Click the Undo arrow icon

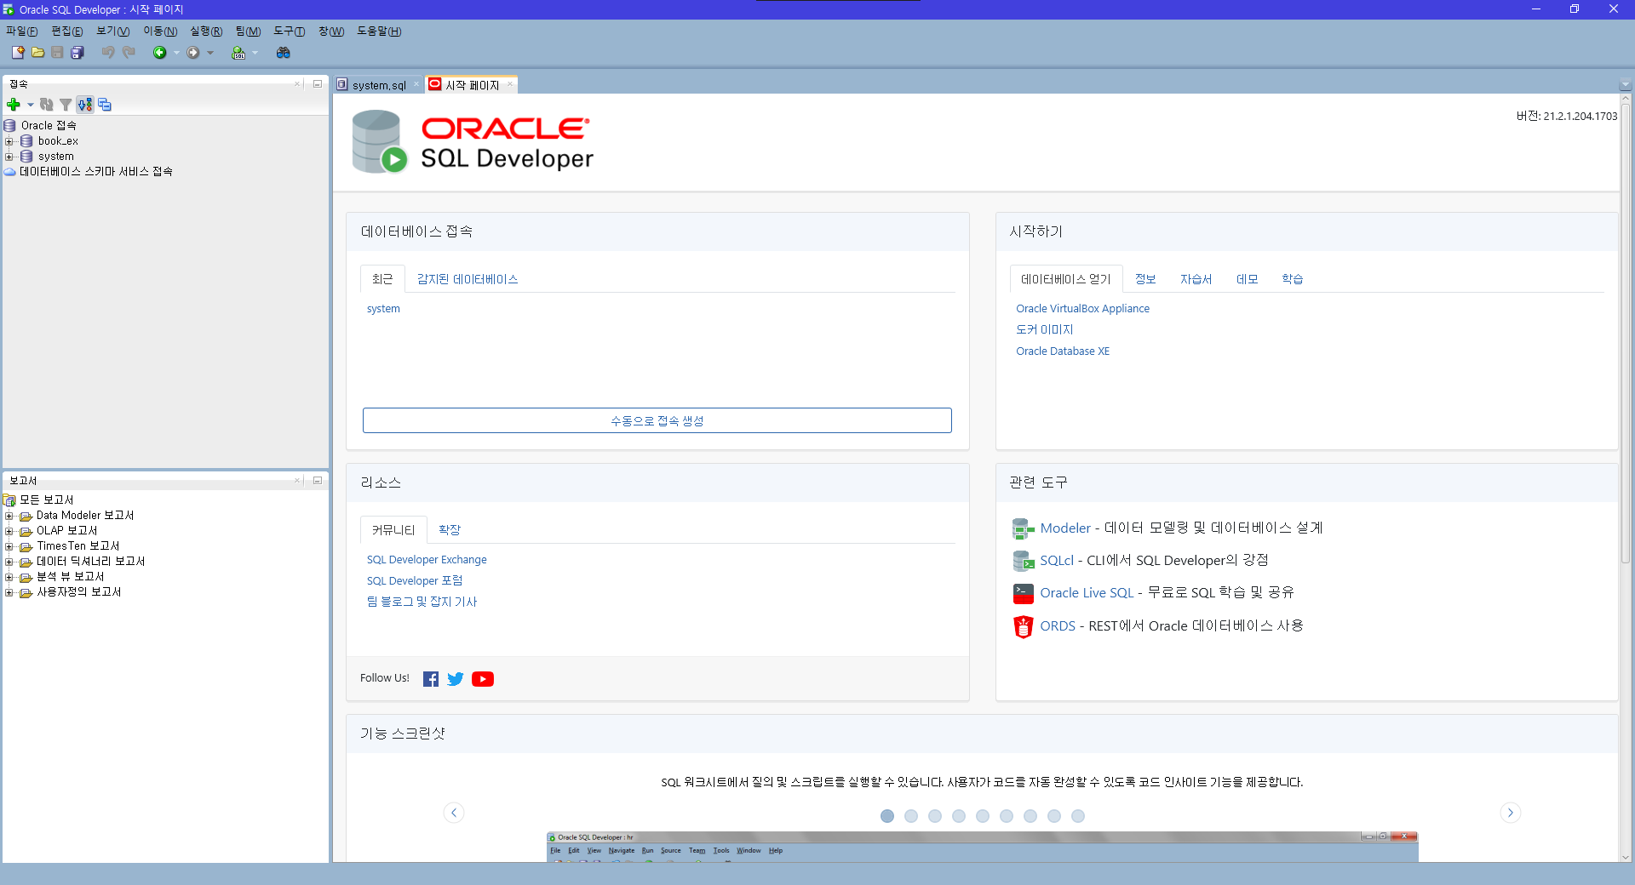coord(108,53)
